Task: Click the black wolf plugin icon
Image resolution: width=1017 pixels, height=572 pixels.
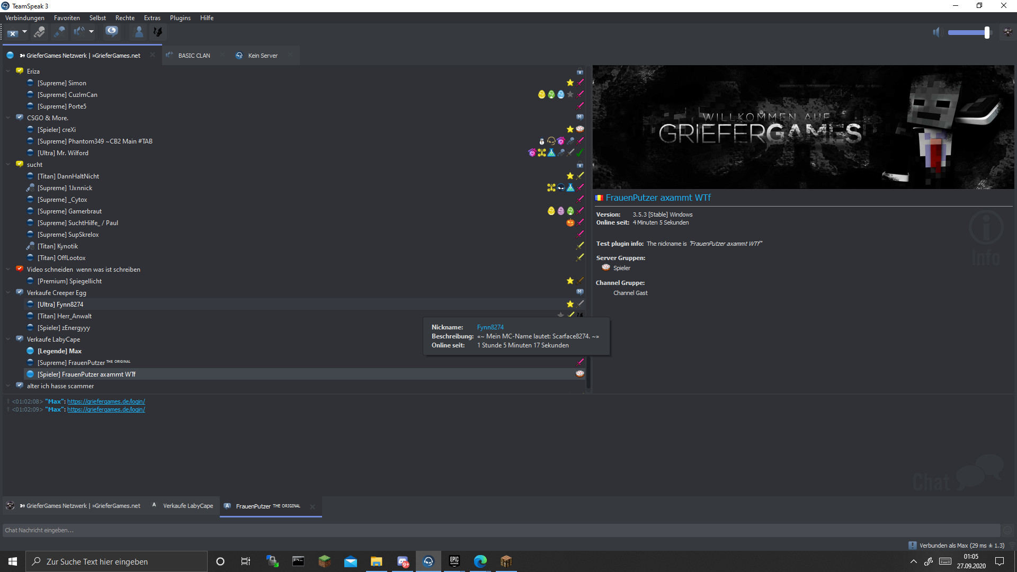Action: [x=157, y=32]
